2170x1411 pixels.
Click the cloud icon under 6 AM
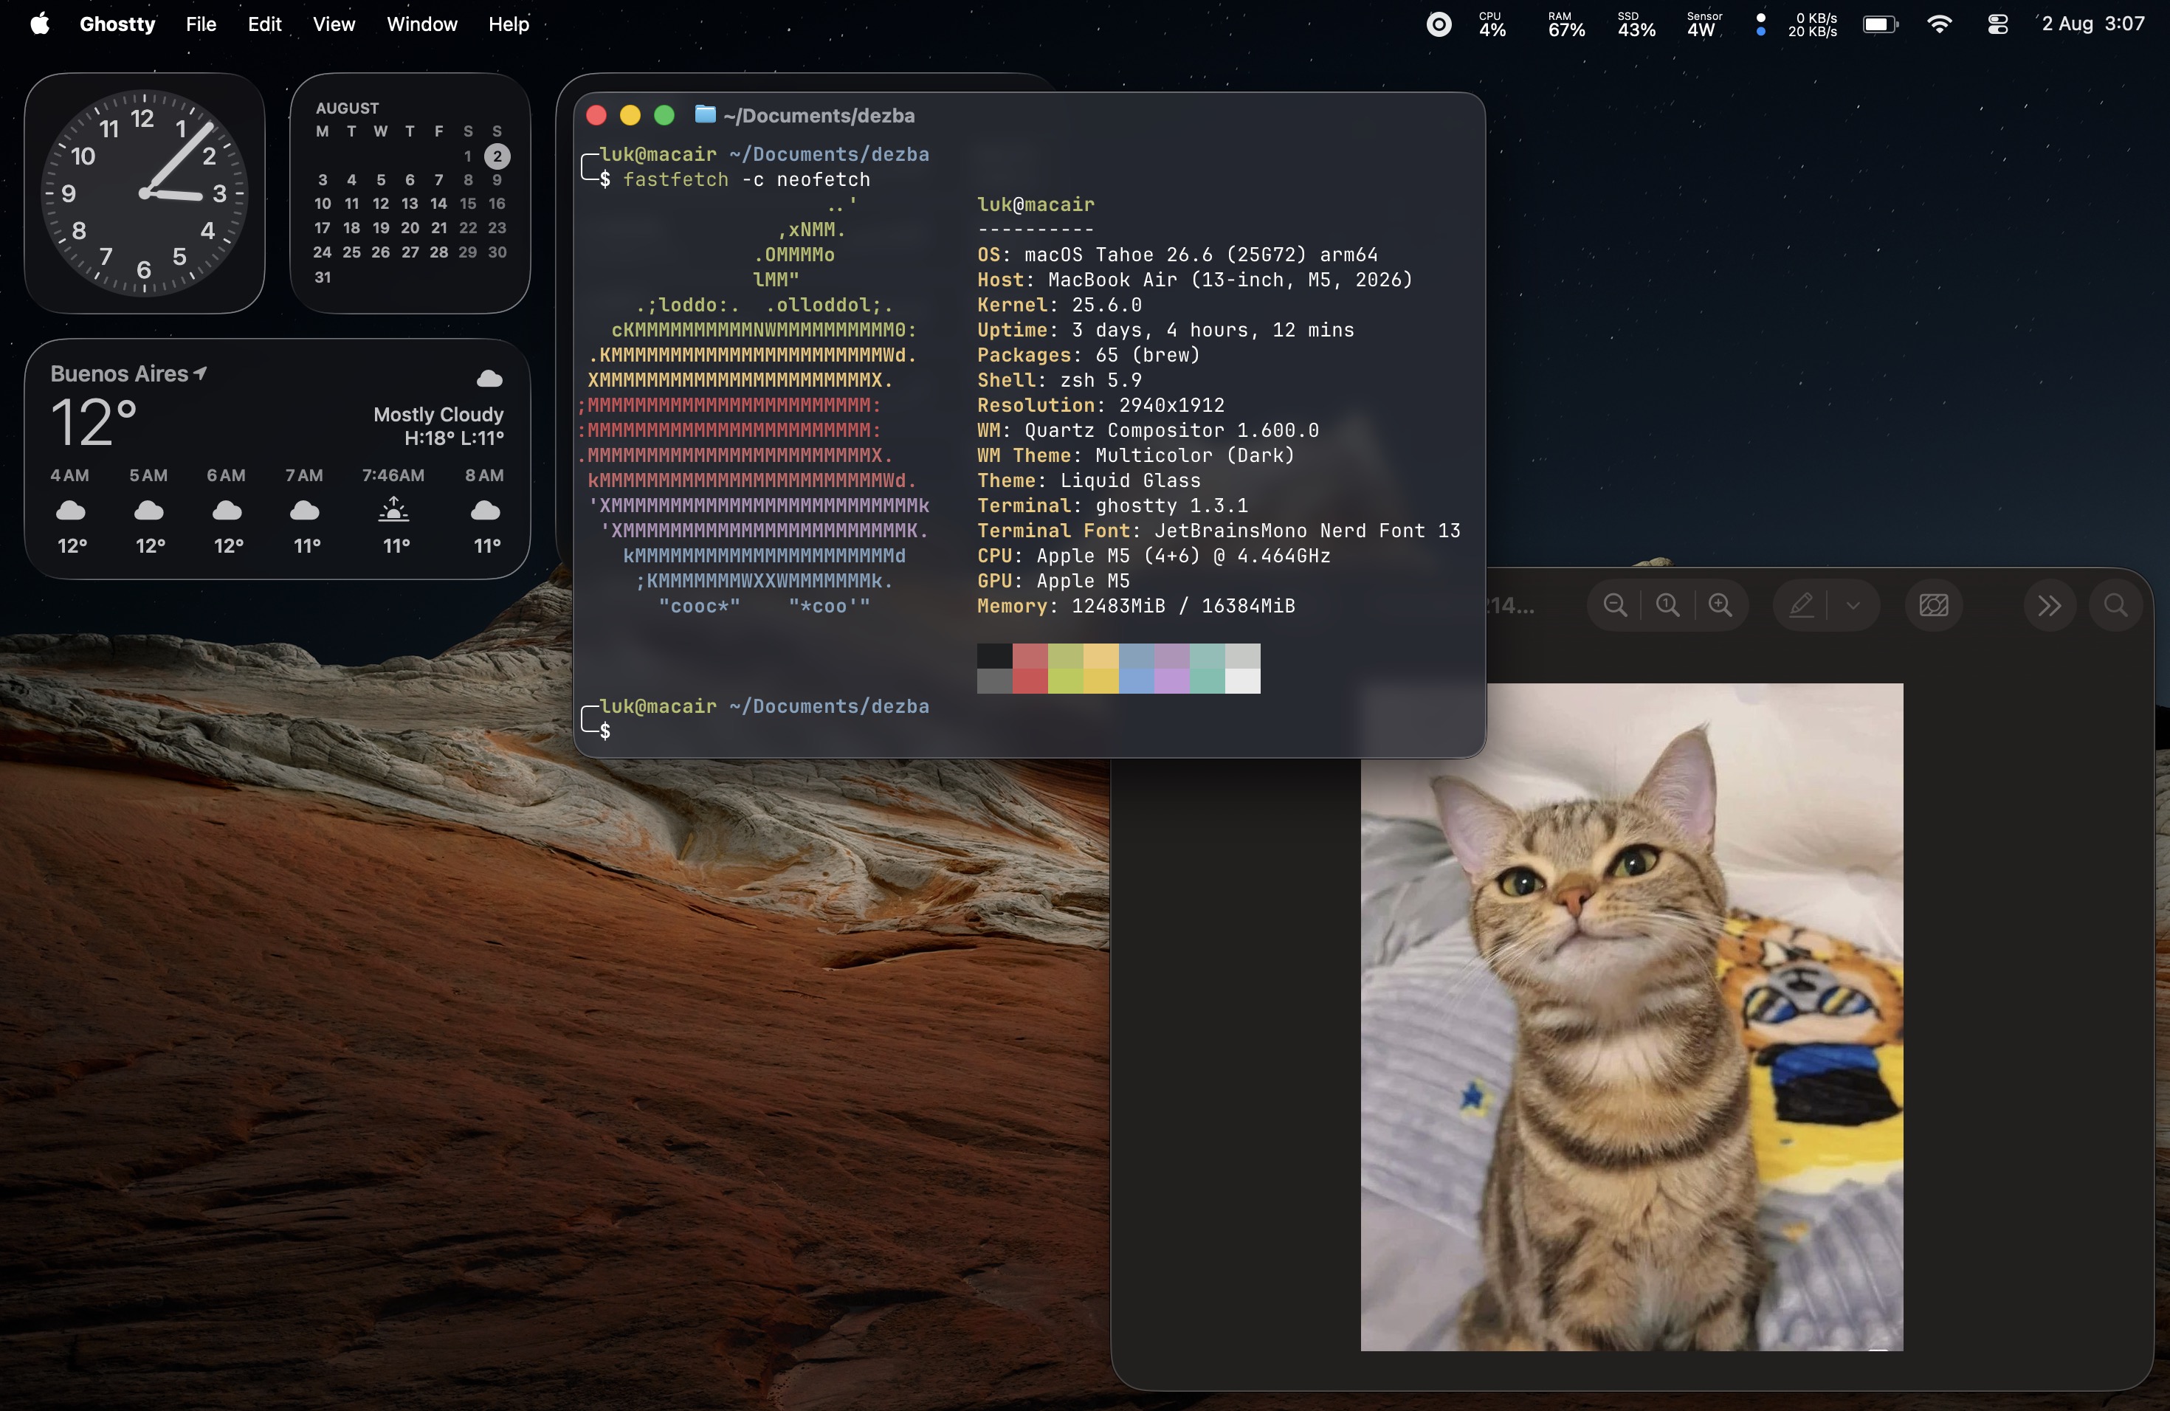pyautogui.click(x=227, y=511)
